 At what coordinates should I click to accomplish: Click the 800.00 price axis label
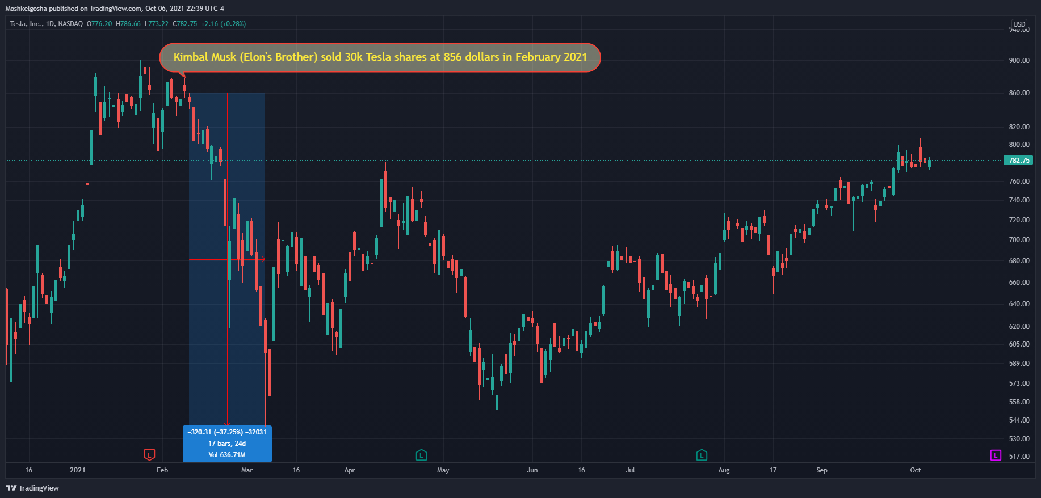point(1019,145)
